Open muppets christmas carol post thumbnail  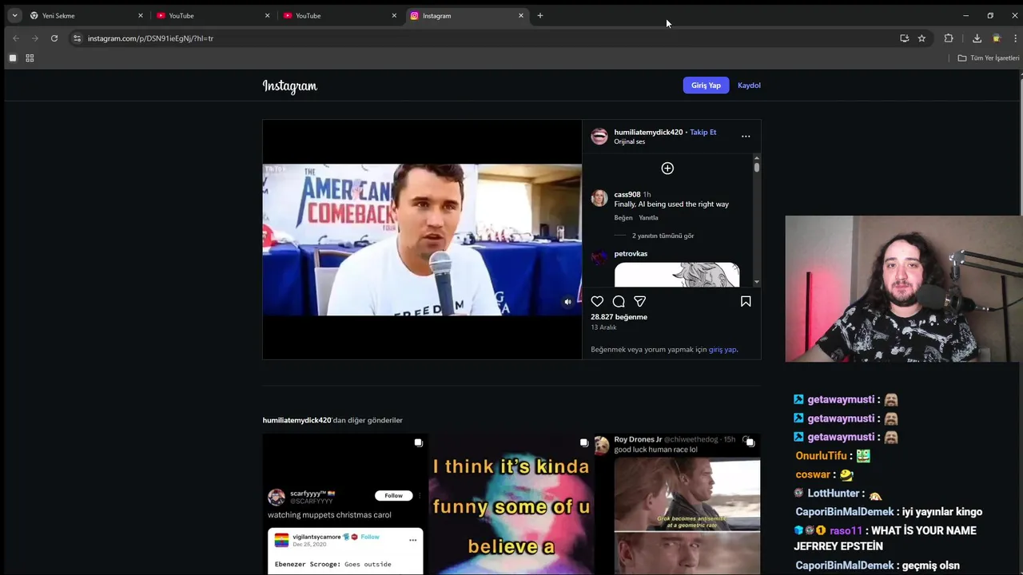click(345, 505)
